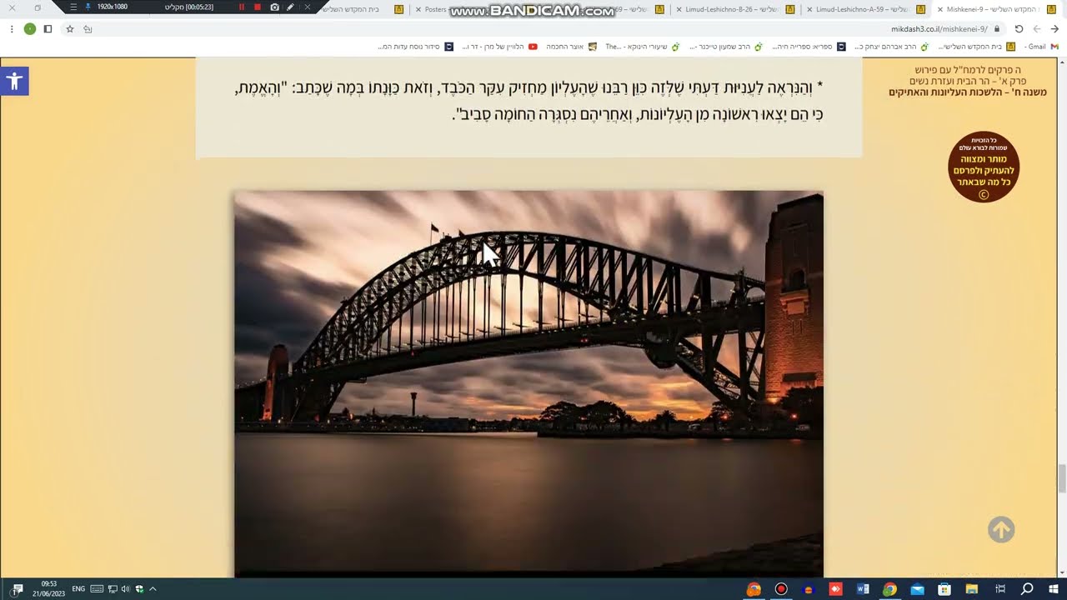Open the הלוויין של מרן YouTube bookmark
Viewport: 1067px width, 600px height.
click(500, 47)
